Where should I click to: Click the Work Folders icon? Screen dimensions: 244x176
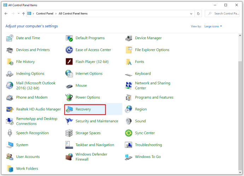click(x=10, y=169)
